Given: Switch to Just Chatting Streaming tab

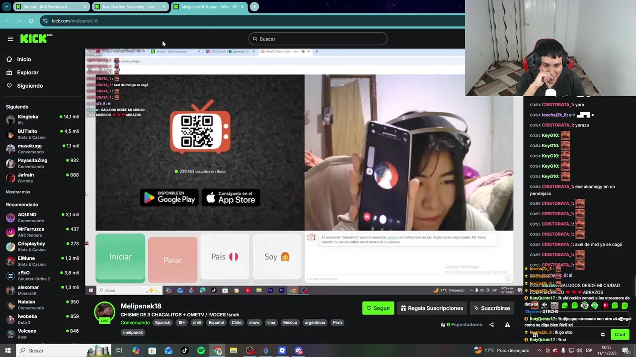Looking at the screenshot, I should [x=131, y=6].
